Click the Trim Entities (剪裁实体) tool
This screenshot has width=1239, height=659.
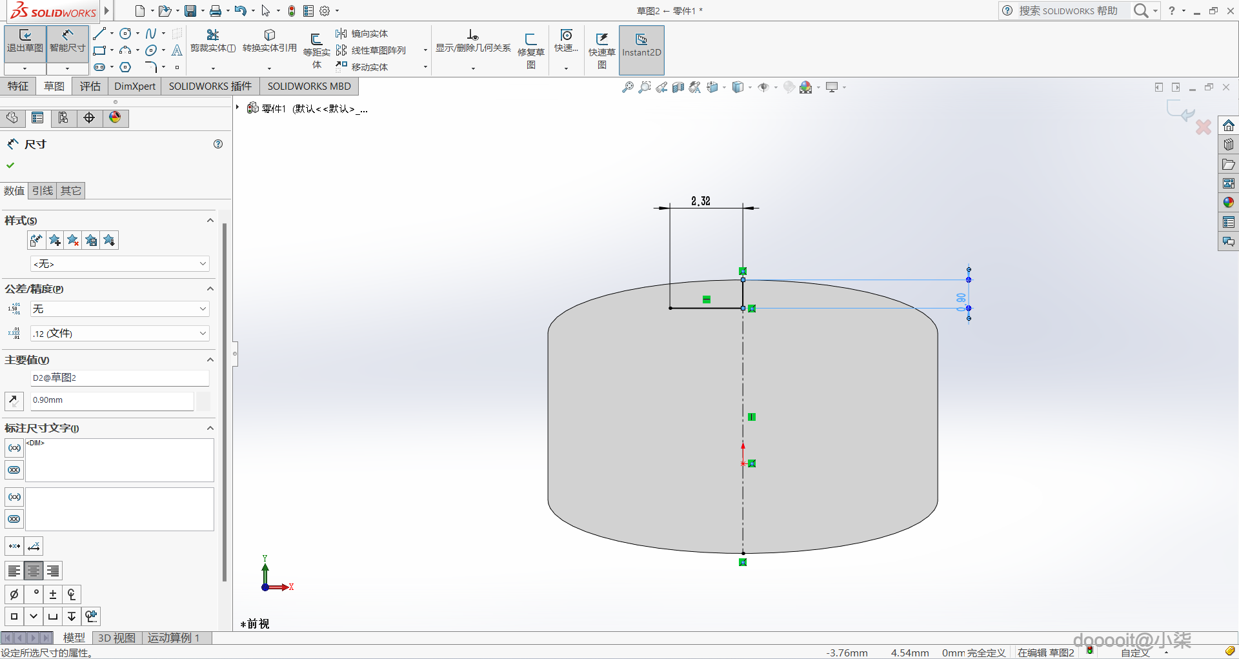click(x=212, y=40)
